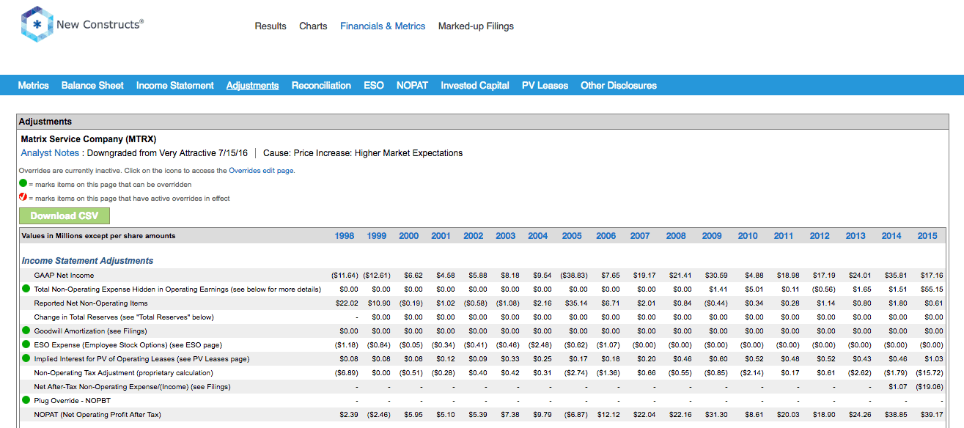Click Net After-Tax Non-Operating Expense/(Income) label
Image resolution: width=964 pixels, height=428 pixels.
[x=132, y=387]
